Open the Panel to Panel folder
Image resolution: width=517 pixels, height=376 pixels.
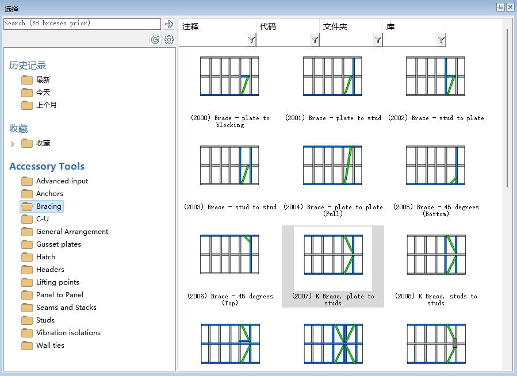tap(52, 294)
